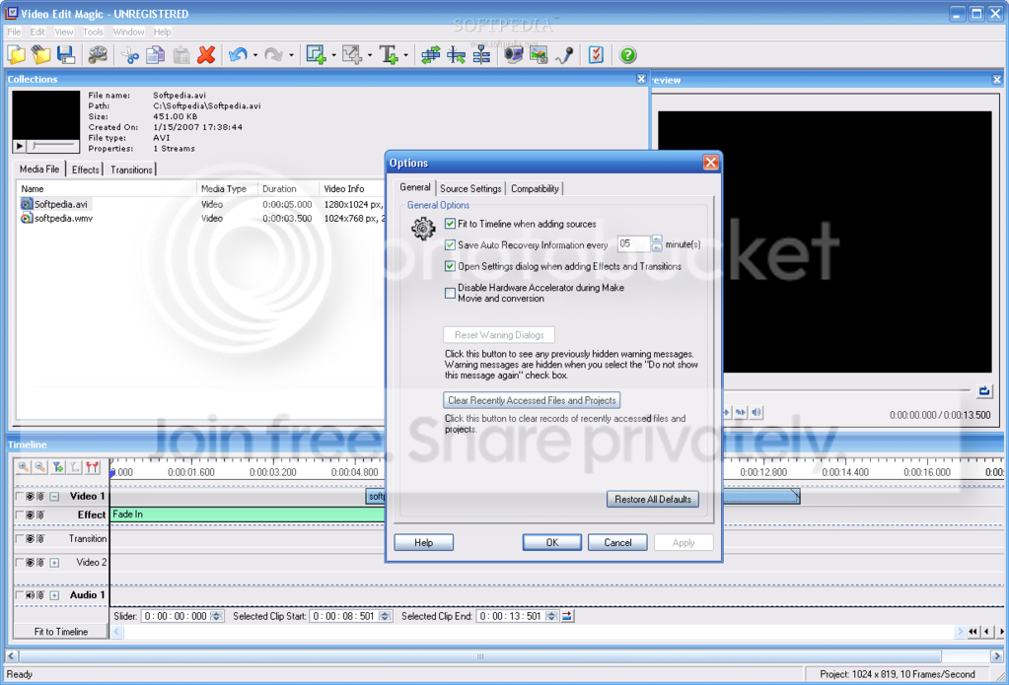The width and height of the screenshot is (1009, 685).
Task: Click the Redo arrow icon
Action: click(x=273, y=55)
